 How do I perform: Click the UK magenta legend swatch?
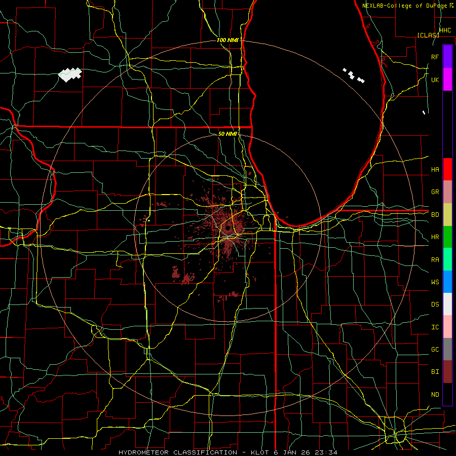tap(447, 80)
